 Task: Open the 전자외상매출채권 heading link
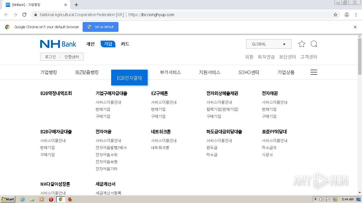[222, 93]
